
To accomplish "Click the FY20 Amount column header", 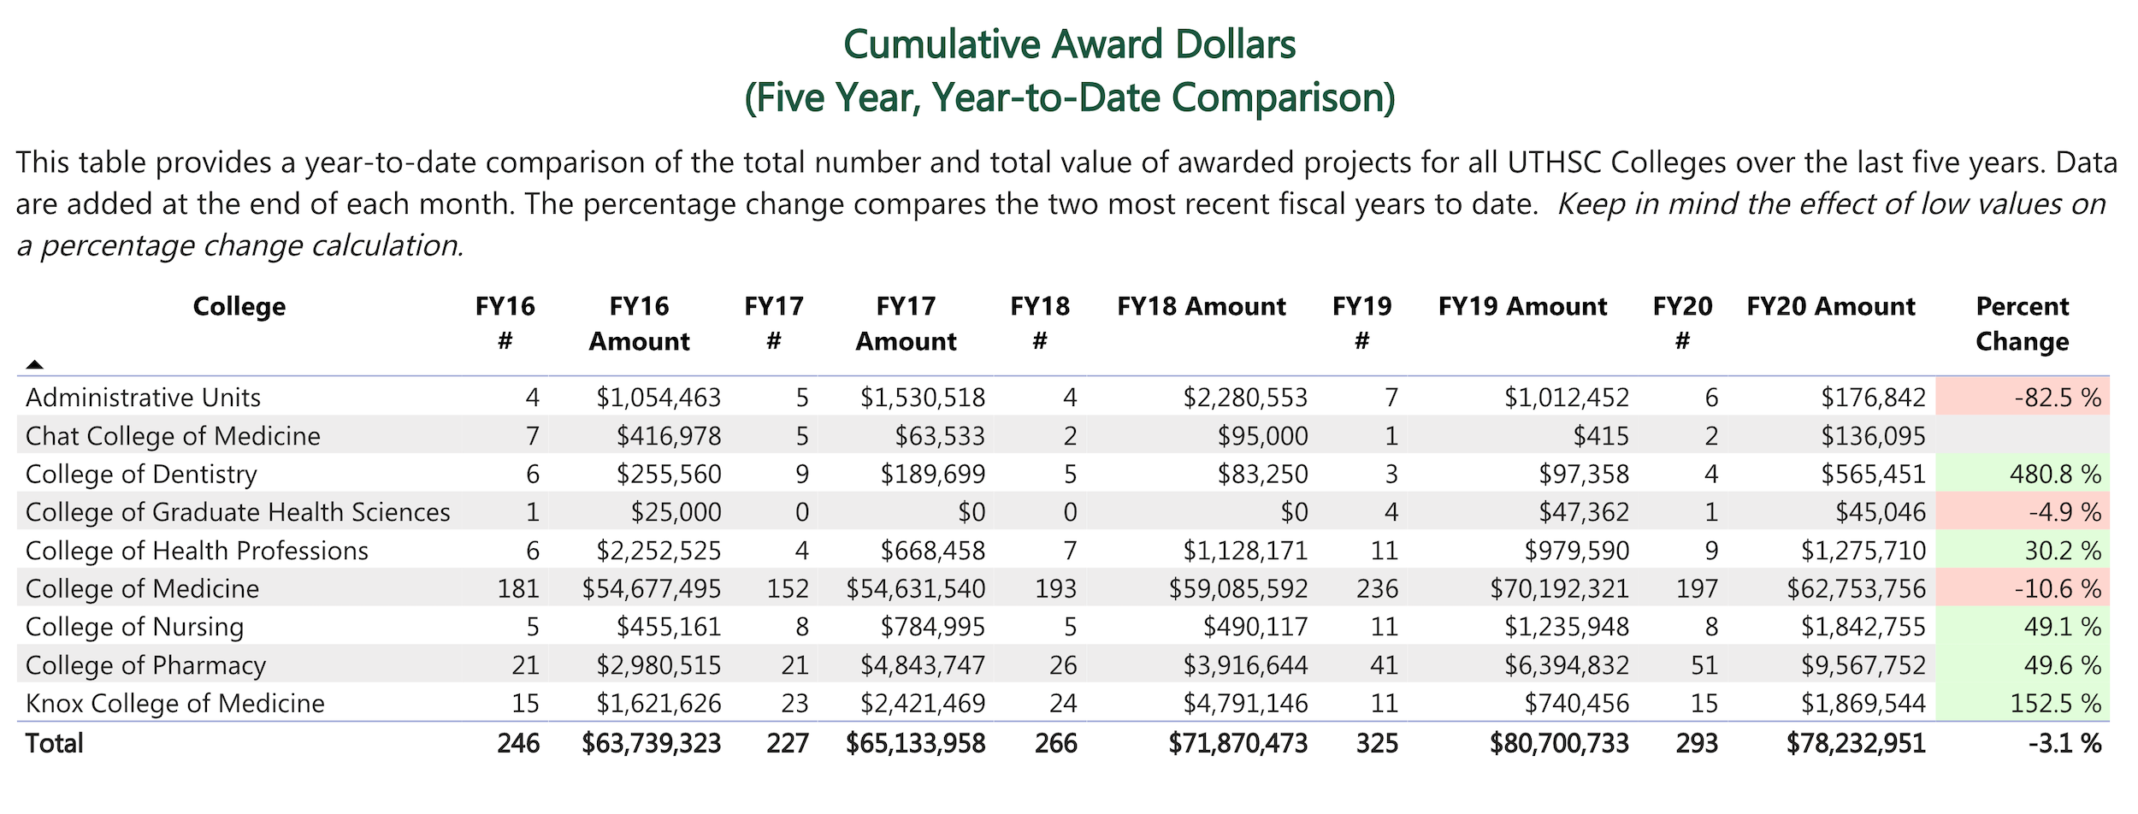I will (x=1830, y=306).
